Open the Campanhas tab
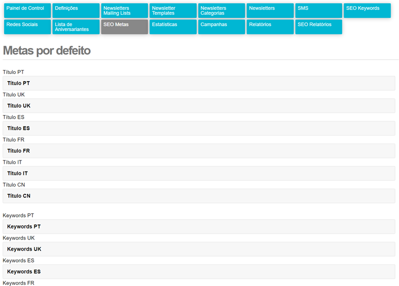399x286 pixels. [x=222, y=27]
